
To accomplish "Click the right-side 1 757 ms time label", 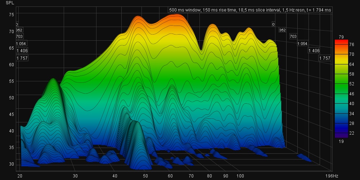I will (325, 58).
